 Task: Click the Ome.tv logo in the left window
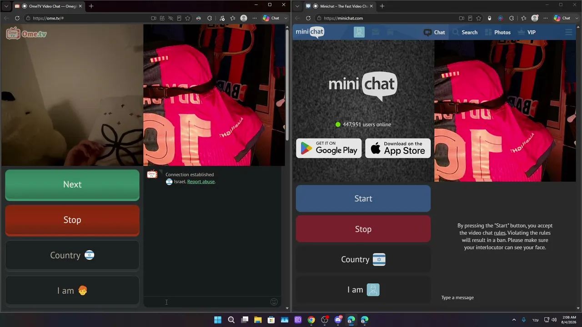(26, 34)
